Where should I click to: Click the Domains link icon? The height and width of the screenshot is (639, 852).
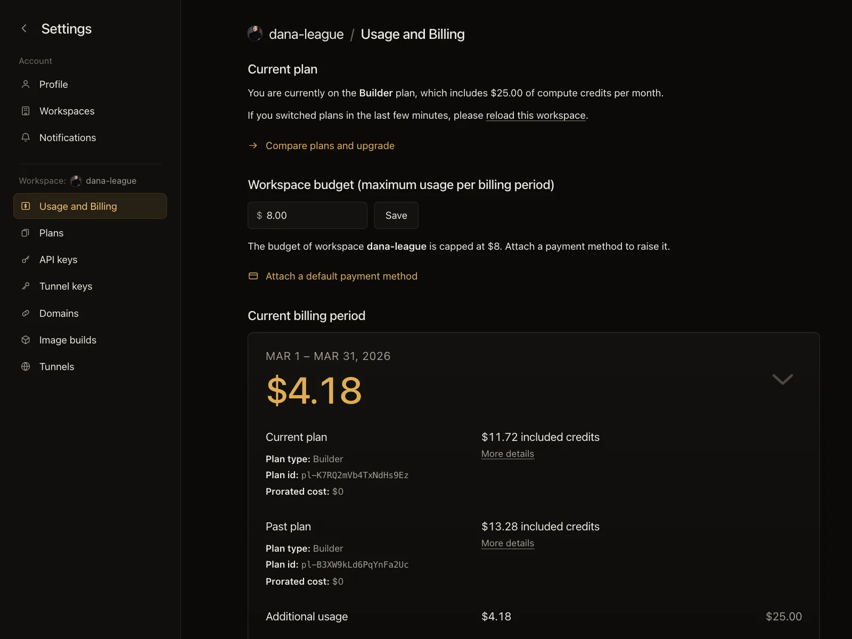click(26, 313)
